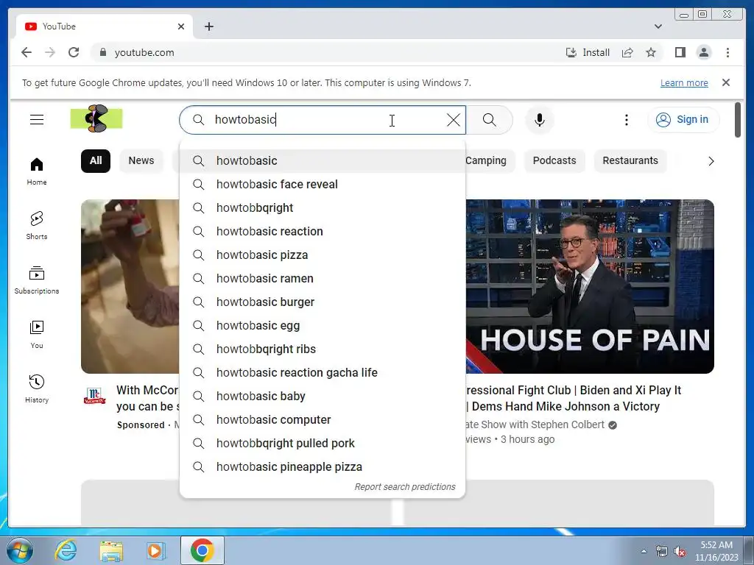Dismiss the Chrome update notification bar
The height and width of the screenshot is (565, 754).
[x=725, y=82]
